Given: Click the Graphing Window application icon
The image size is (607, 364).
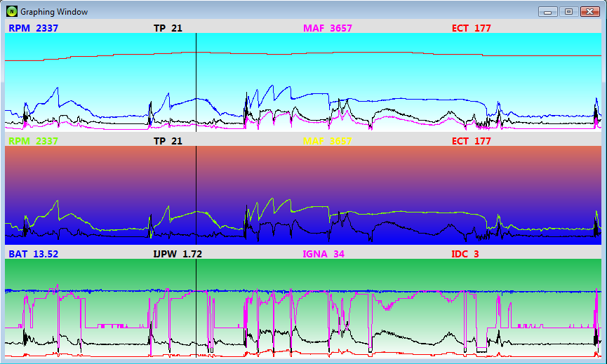Looking at the screenshot, I should (12, 12).
